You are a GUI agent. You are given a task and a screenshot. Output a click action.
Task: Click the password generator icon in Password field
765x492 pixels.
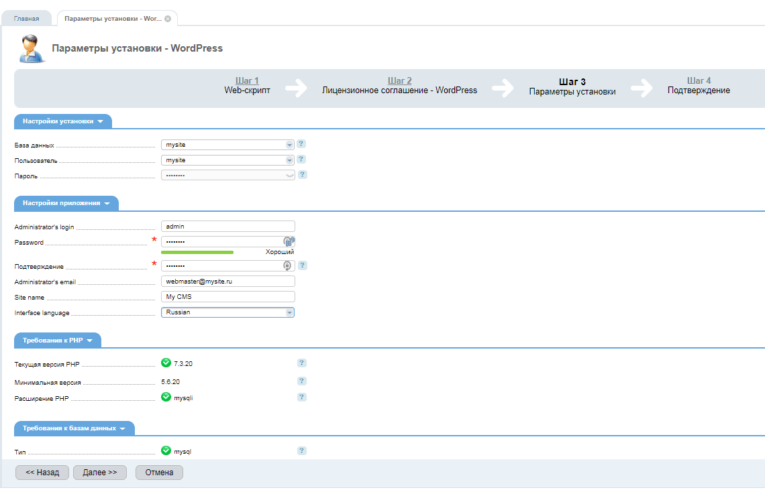289,241
